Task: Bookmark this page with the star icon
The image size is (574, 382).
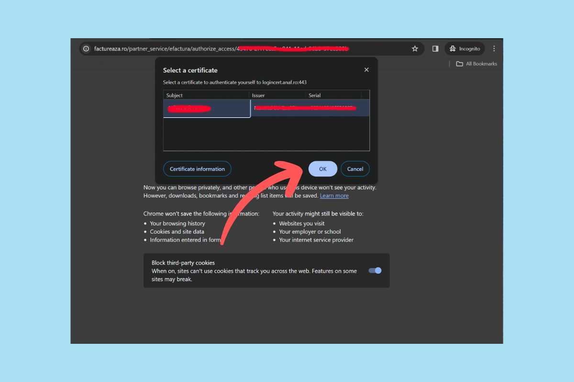Action: click(x=415, y=49)
